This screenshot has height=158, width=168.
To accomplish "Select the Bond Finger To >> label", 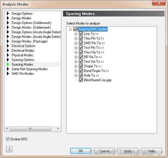I will click(x=96, y=71).
